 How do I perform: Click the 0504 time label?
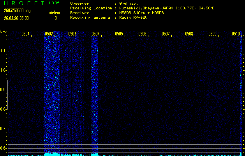click(x=95, y=34)
